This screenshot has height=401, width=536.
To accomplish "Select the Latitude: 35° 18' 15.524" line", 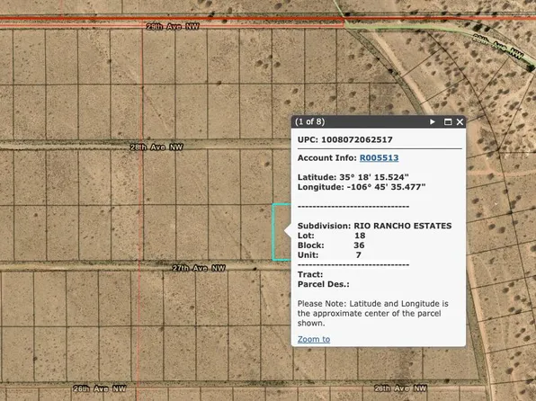I will coord(353,177).
